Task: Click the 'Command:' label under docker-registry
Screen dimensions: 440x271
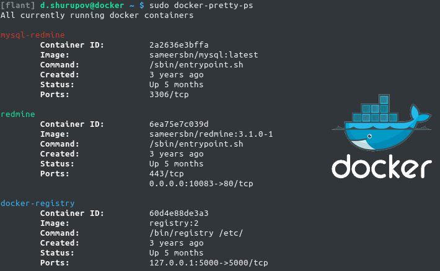Action: click(59, 233)
